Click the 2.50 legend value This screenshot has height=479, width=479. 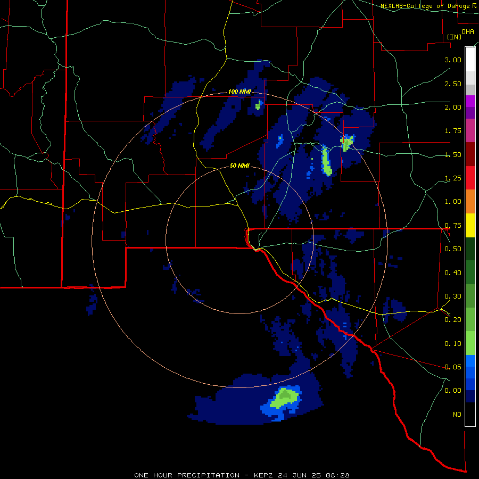(x=453, y=84)
